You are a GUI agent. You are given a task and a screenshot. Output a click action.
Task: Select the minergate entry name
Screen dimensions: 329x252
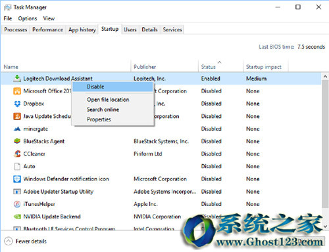36,129
